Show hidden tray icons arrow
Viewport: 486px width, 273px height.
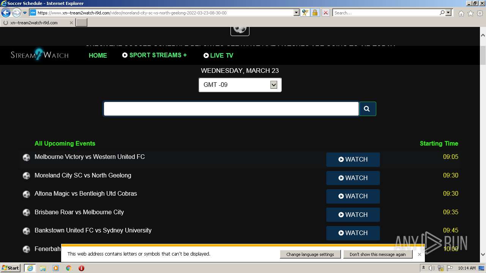tap(423, 268)
